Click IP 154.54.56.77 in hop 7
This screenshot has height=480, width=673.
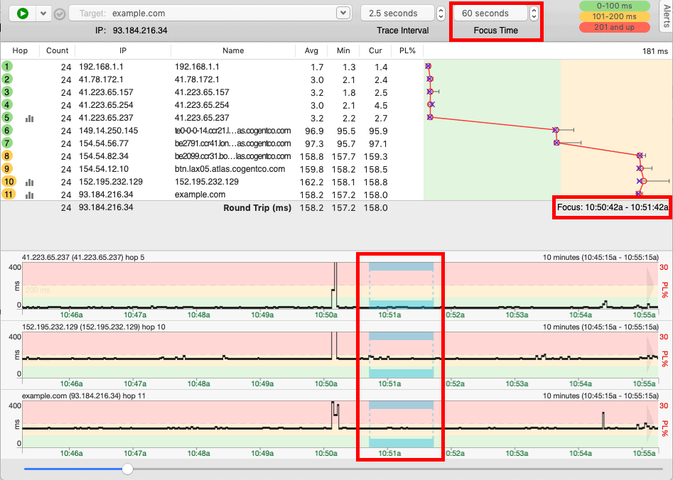tap(104, 143)
